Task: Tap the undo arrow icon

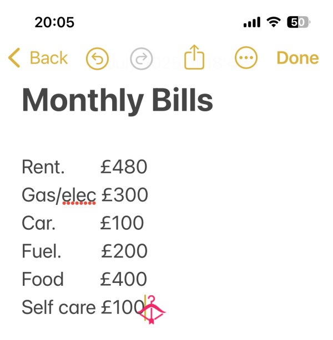Action: pyautogui.click(x=97, y=58)
